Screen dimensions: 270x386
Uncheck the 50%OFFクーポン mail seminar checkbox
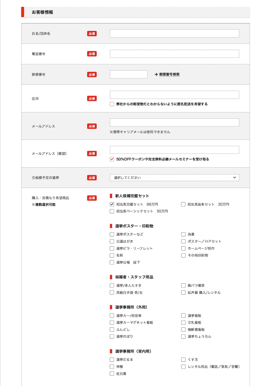(x=112, y=159)
